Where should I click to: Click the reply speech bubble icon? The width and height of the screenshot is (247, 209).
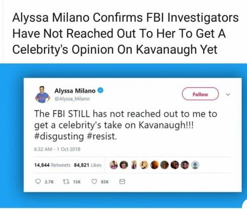pyautogui.click(x=38, y=181)
